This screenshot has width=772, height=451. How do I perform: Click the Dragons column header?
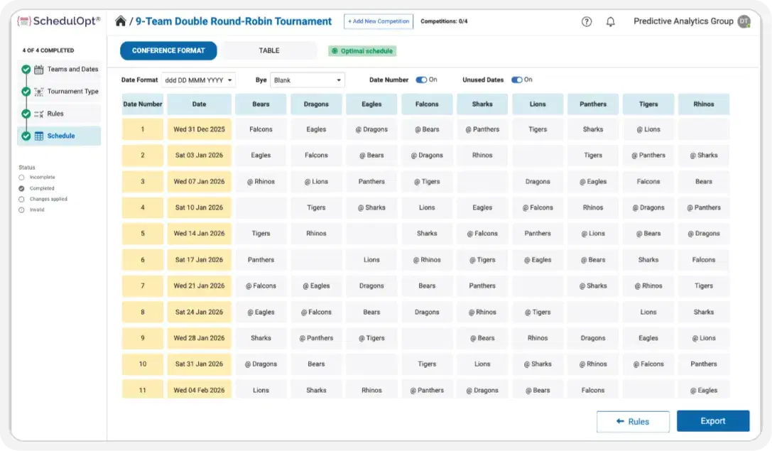click(x=316, y=104)
